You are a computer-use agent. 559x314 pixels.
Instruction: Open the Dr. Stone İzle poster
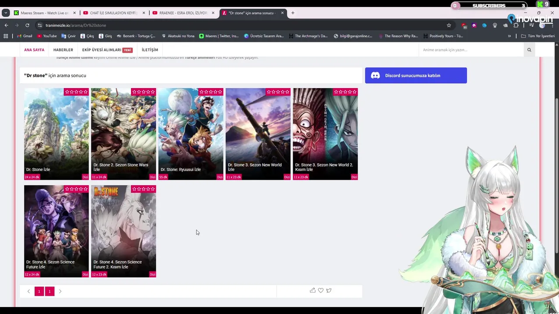click(56, 134)
